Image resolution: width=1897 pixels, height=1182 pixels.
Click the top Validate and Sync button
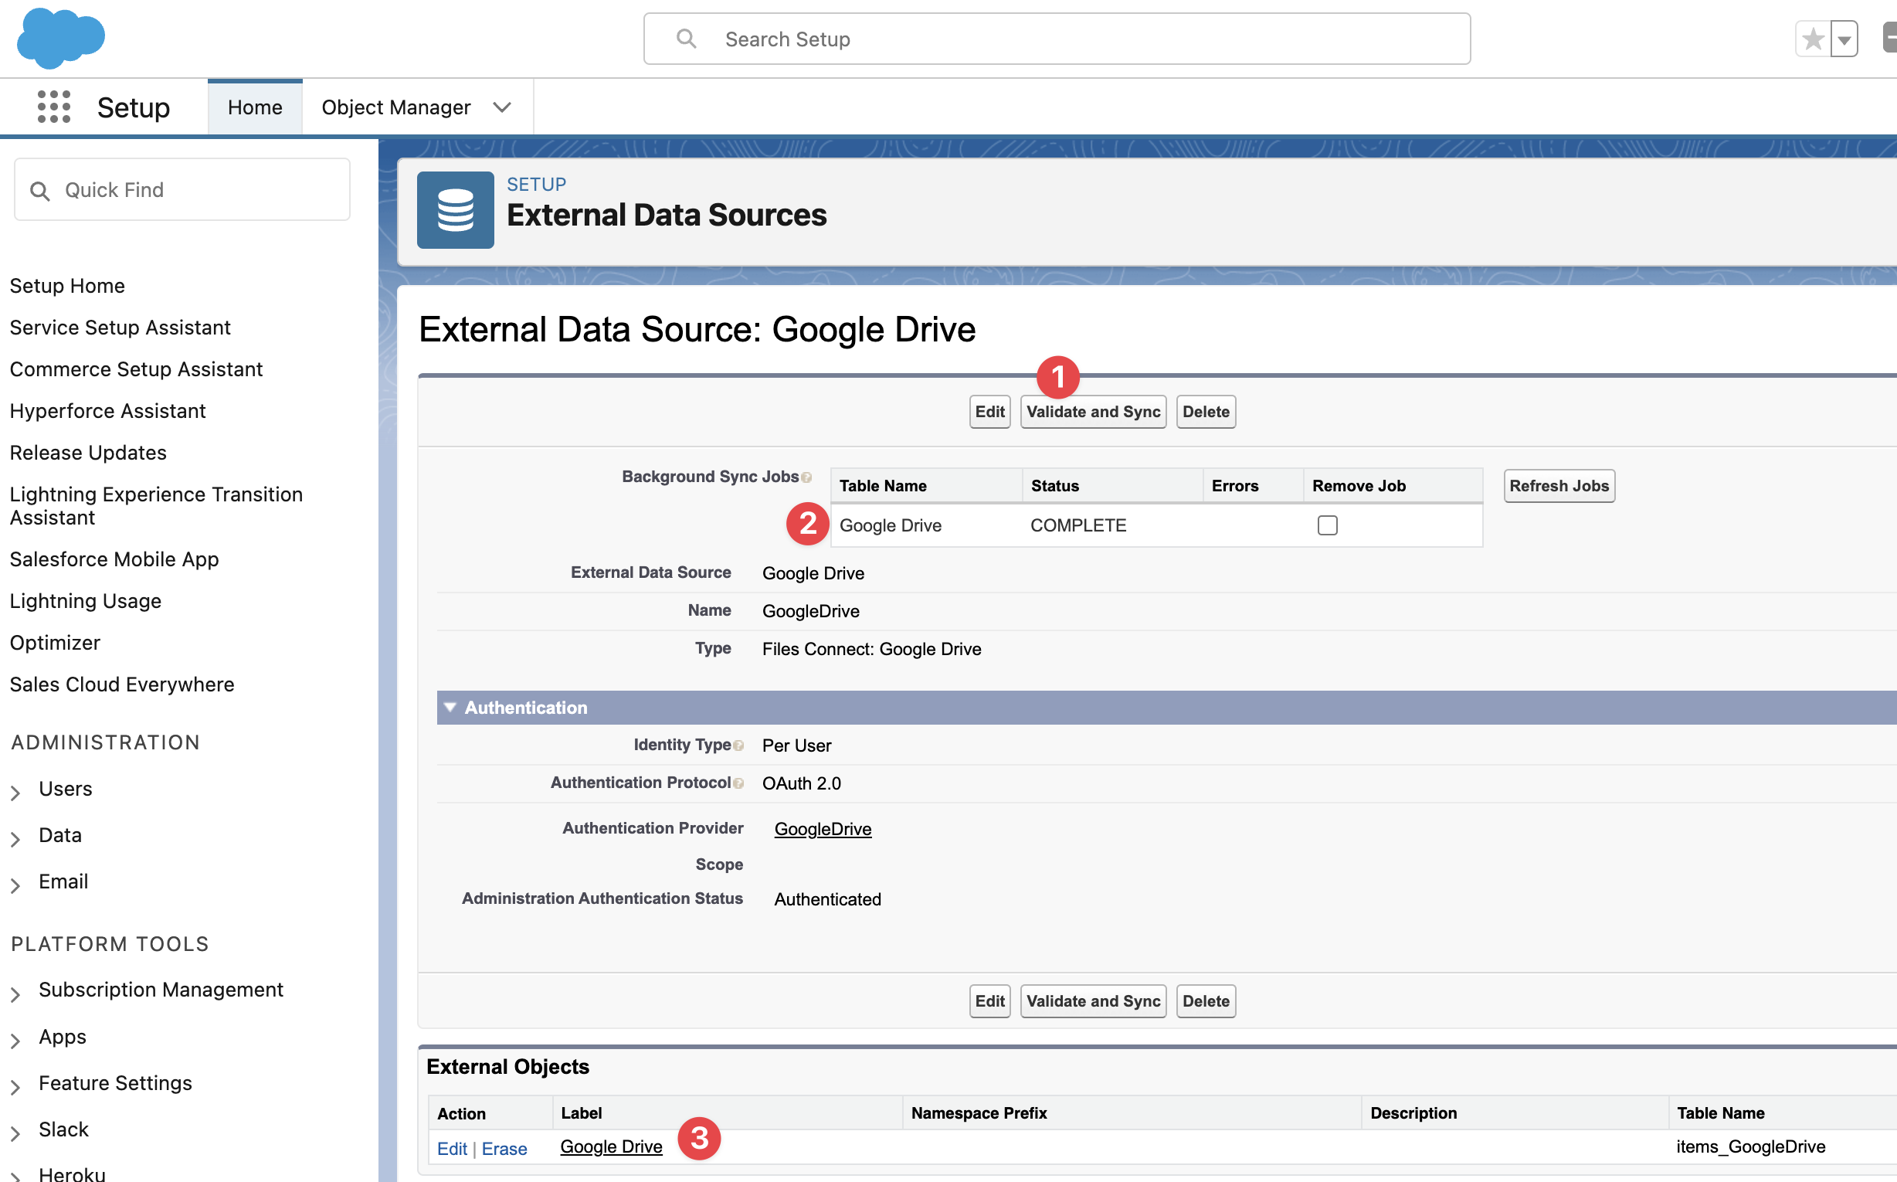[1093, 412]
